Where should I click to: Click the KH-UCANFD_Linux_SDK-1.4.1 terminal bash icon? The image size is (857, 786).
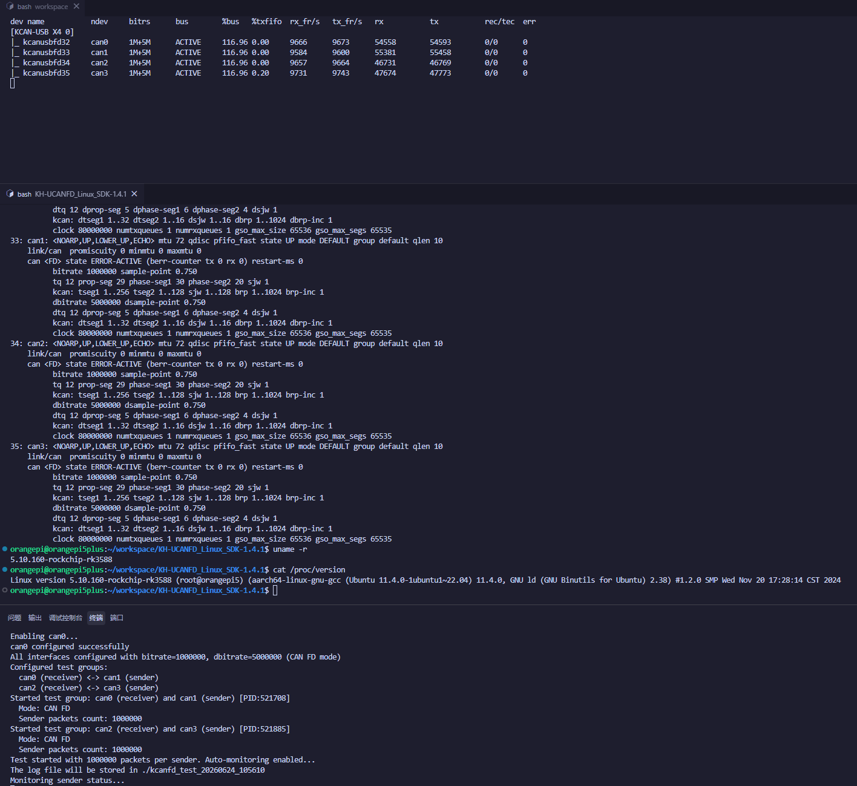click(x=10, y=194)
